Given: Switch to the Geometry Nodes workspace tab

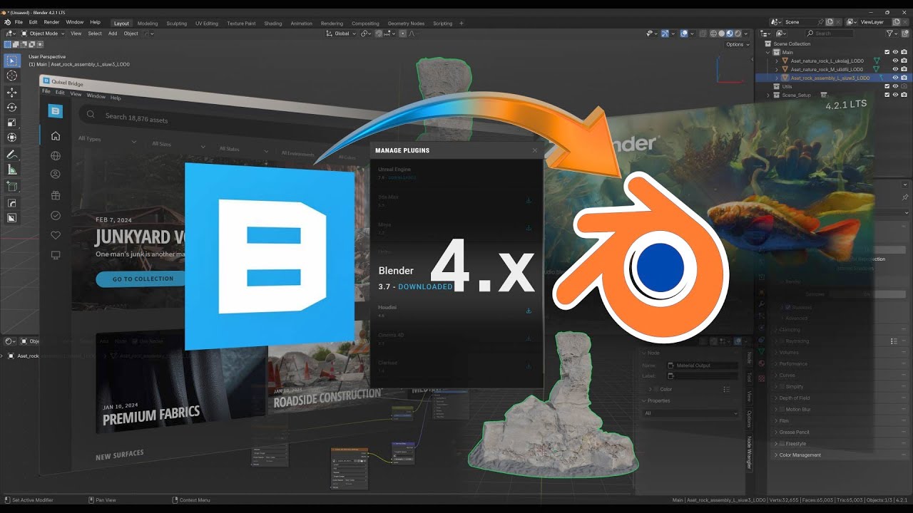Looking at the screenshot, I should (406, 23).
